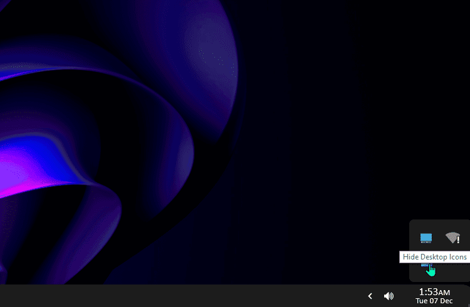470x307 pixels.
Task: Open the Wi-Fi warning network icon
Action: tap(452, 238)
